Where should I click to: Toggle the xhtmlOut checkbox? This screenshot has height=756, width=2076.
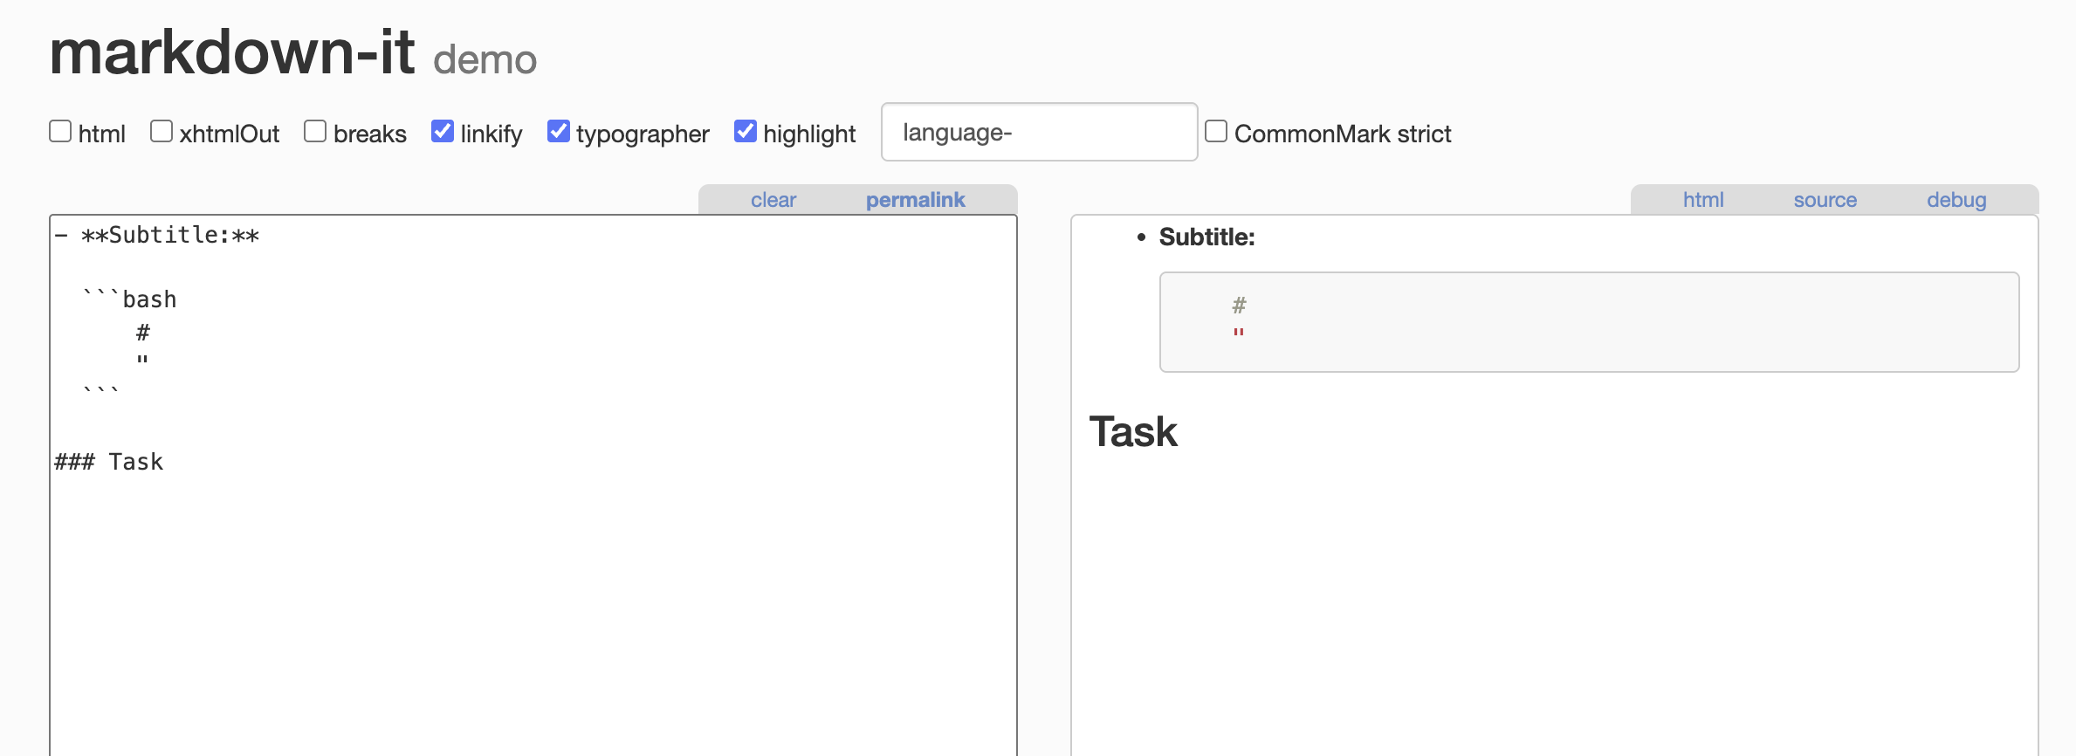click(x=162, y=132)
